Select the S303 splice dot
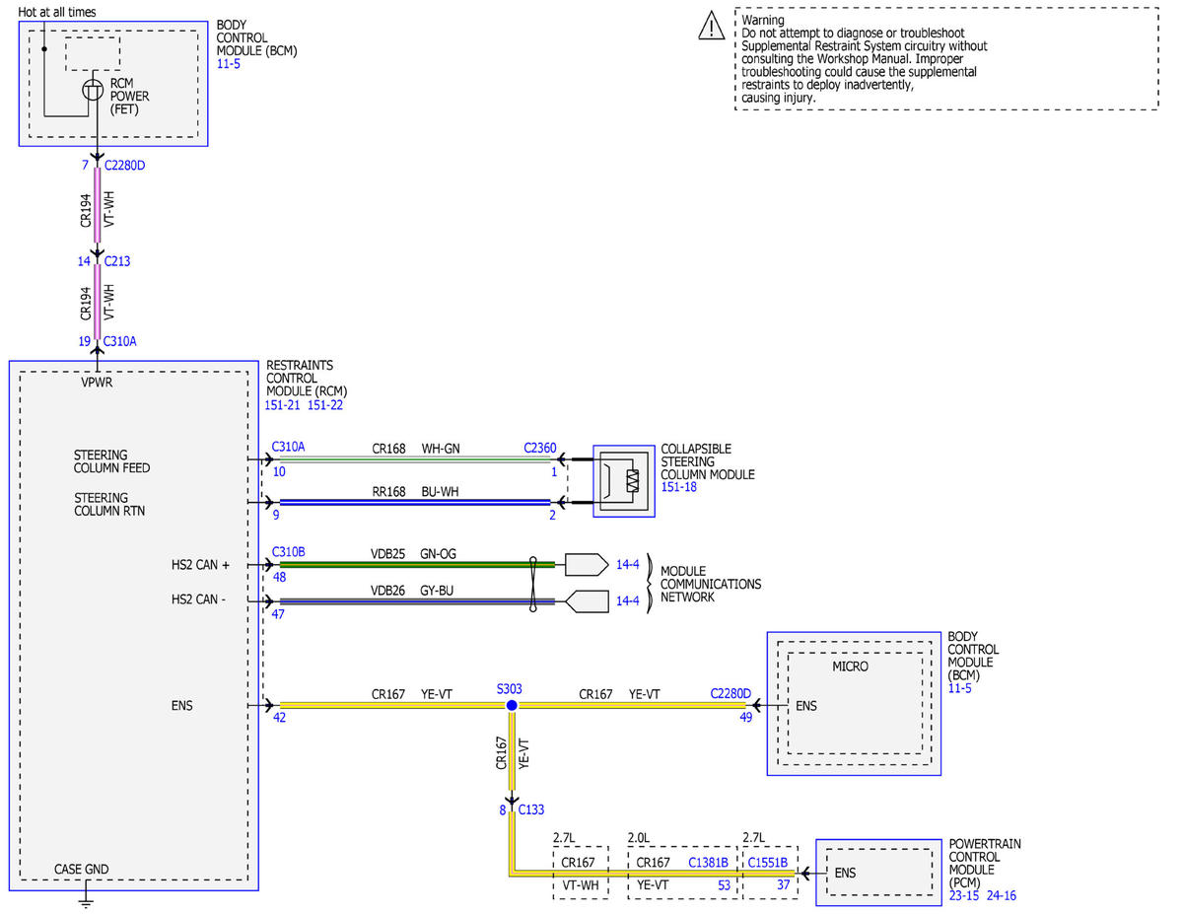The width and height of the screenshot is (1183, 914). pos(512,706)
